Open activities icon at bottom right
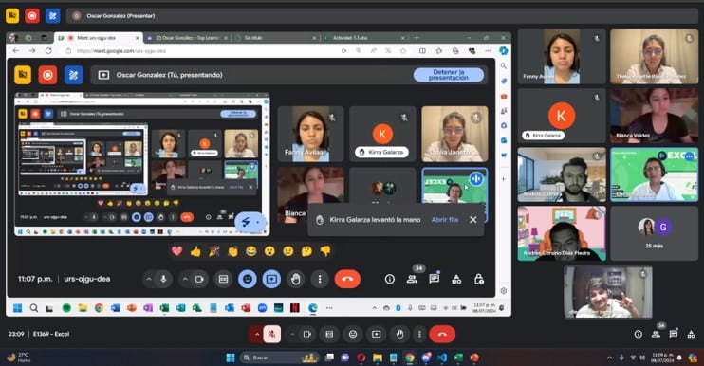 [692, 334]
